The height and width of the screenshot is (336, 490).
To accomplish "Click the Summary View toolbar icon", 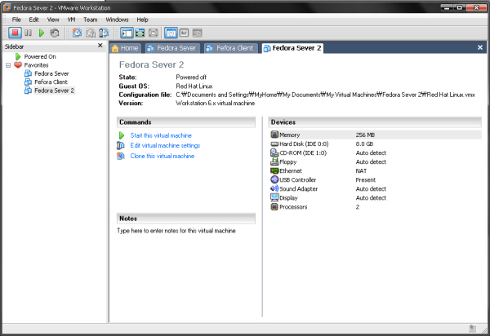I will pyautogui.click(x=171, y=33).
